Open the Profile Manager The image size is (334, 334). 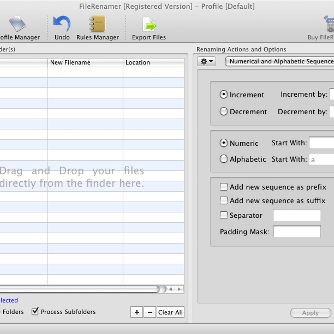(18, 26)
